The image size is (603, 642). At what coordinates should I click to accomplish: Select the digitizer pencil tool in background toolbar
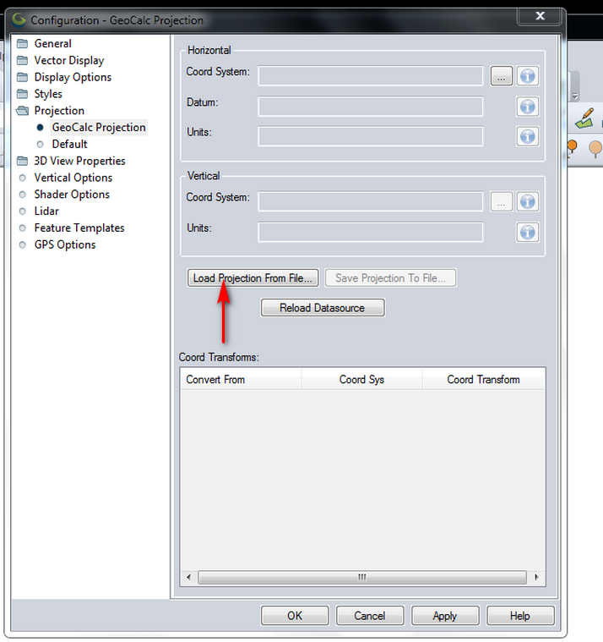(584, 118)
